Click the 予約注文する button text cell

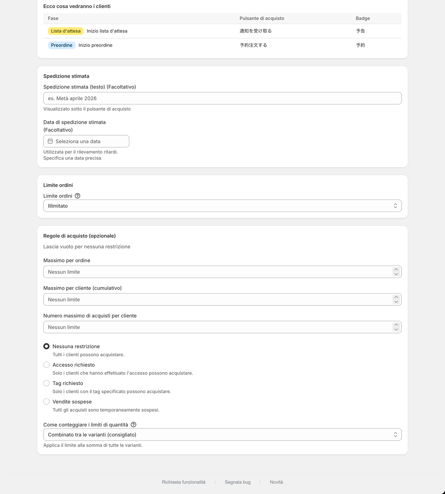(x=253, y=45)
